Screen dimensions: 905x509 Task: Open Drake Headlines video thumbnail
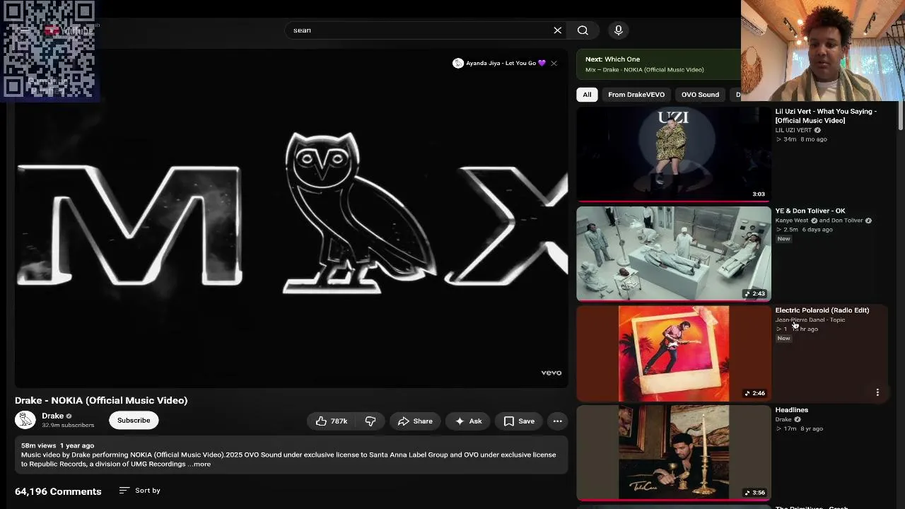[673, 453]
